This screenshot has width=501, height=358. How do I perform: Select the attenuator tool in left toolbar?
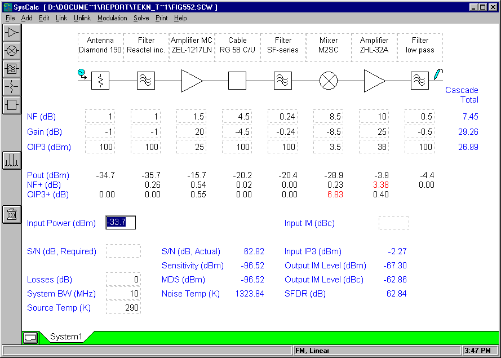click(x=11, y=87)
